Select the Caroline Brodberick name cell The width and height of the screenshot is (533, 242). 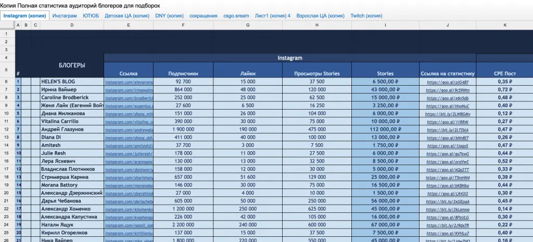click(72, 98)
